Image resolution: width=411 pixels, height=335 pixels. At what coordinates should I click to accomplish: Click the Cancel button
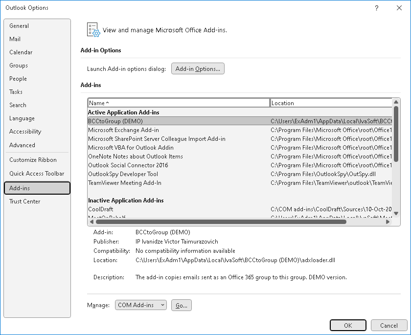388,325
